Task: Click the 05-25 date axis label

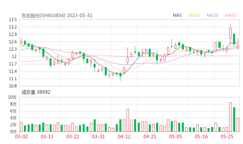Action: (x=227, y=136)
